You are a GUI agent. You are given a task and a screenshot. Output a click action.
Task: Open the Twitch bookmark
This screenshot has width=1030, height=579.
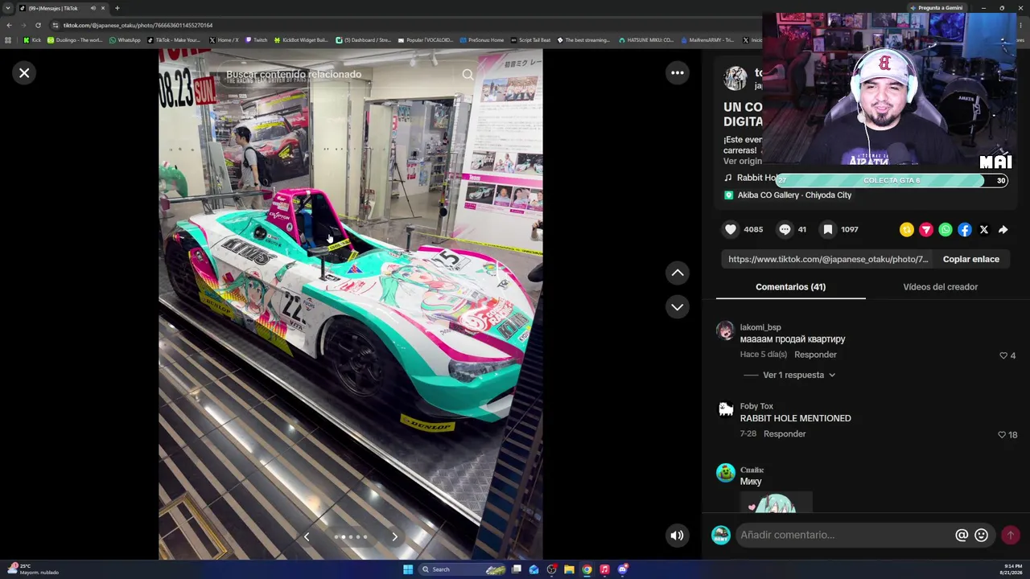click(x=257, y=40)
